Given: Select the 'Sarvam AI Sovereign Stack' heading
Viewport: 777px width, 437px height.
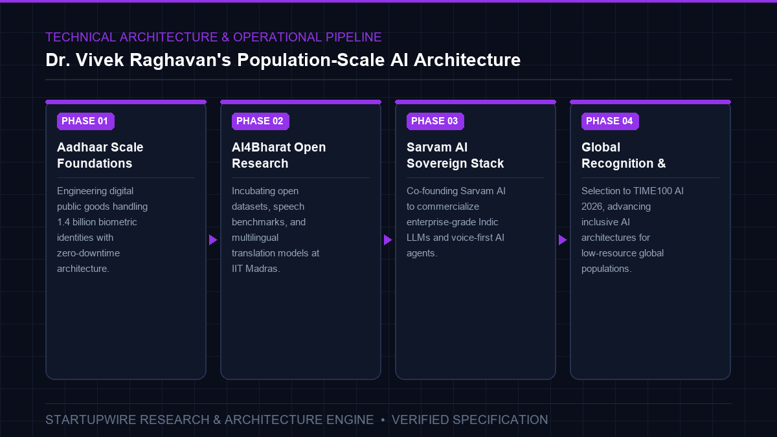Looking at the screenshot, I should (455, 155).
